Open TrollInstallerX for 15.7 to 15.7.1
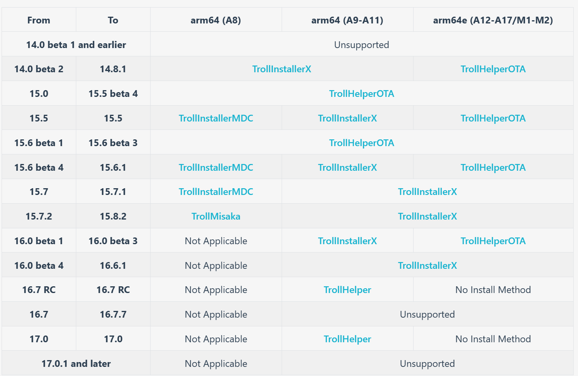 pos(427,192)
